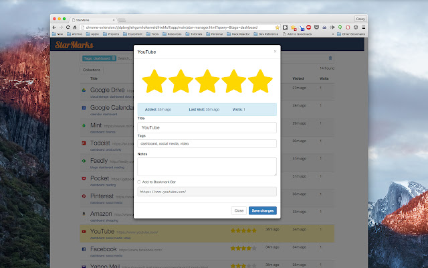Open the Pinterest bookmark entry
428x268 pixels.
pos(102,196)
